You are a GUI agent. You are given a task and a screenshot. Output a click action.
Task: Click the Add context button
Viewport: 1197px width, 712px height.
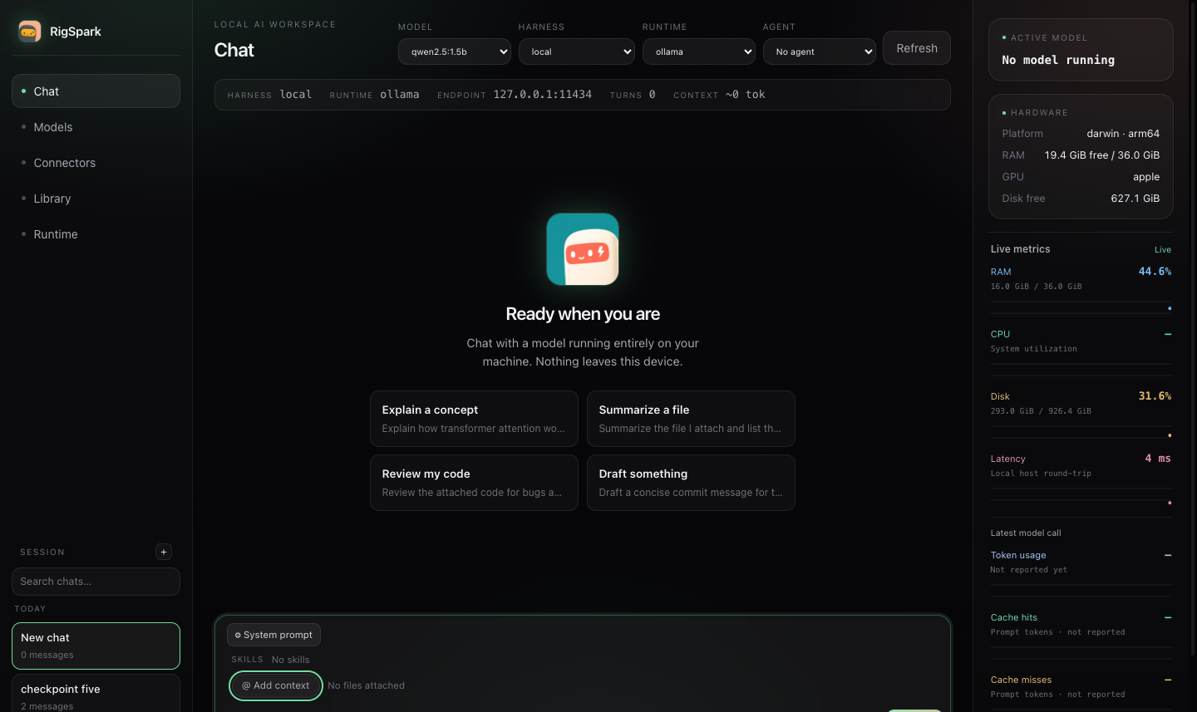pyautogui.click(x=276, y=685)
